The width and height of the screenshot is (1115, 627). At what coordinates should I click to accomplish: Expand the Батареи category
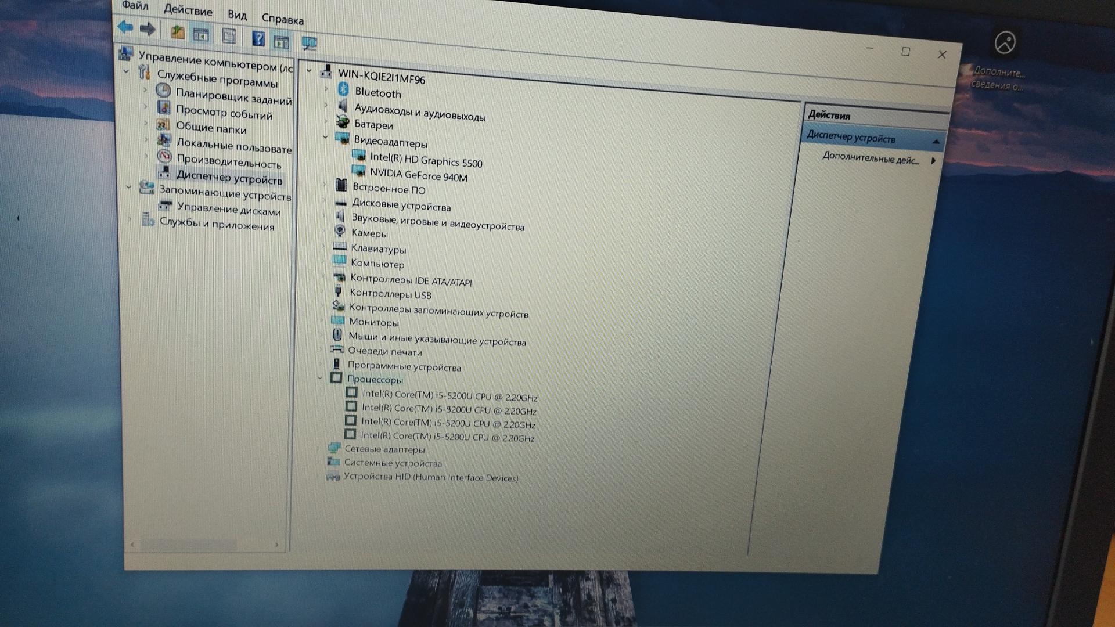pyautogui.click(x=326, y=121)
